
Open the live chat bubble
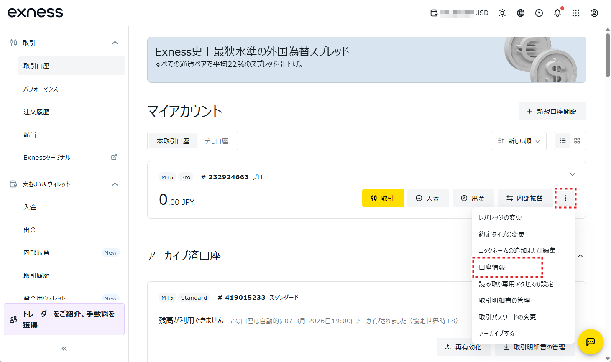[x=591, y=342]
